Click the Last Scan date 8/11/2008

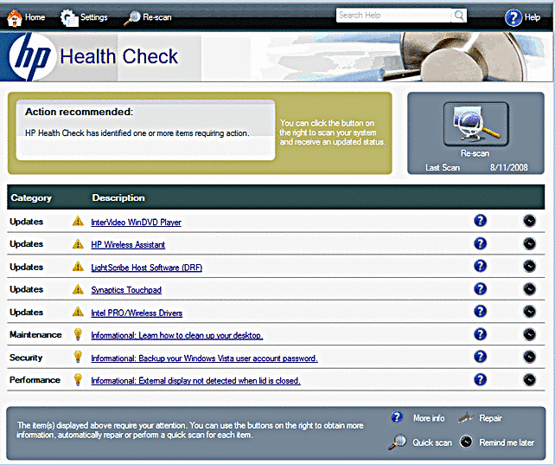[508, 167]
